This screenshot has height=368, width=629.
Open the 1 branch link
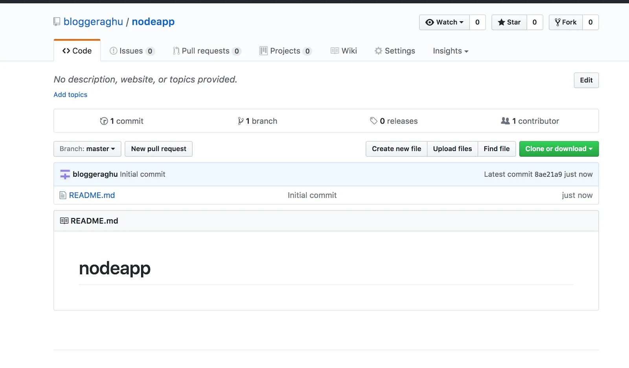pos(257,121)
